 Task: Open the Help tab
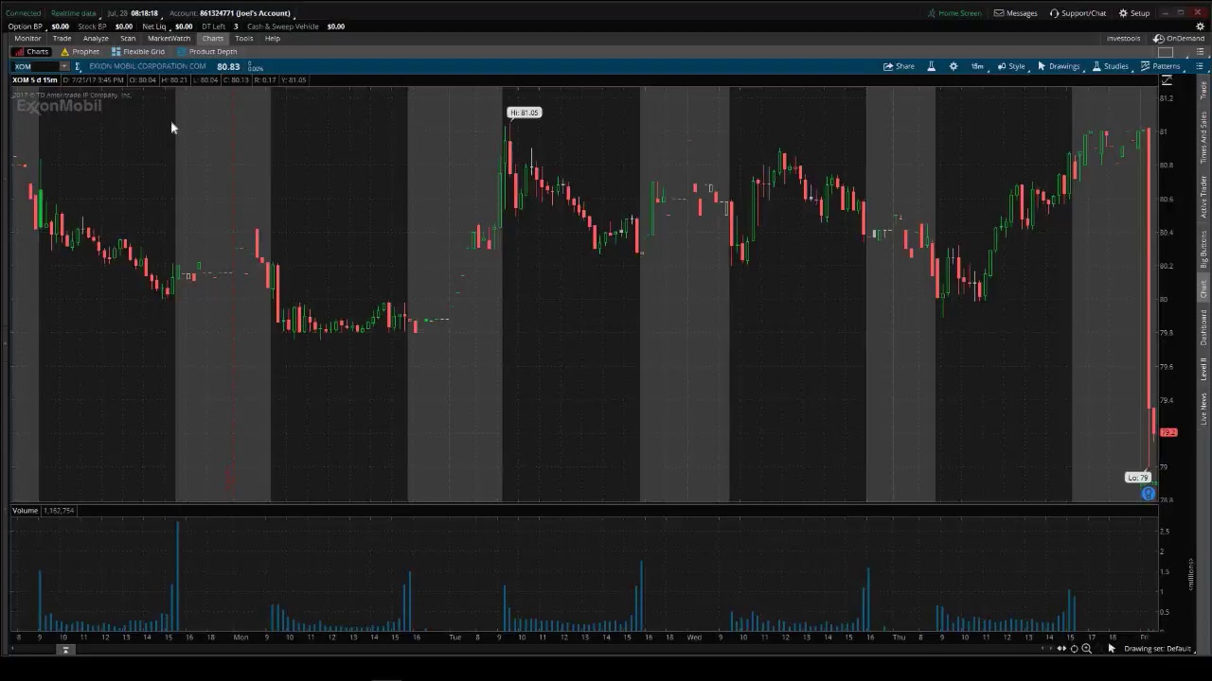[273, 39]
